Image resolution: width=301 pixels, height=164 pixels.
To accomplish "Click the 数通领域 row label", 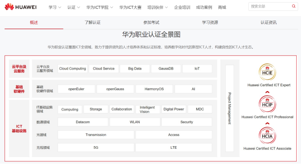I will [x=43, y=122].
